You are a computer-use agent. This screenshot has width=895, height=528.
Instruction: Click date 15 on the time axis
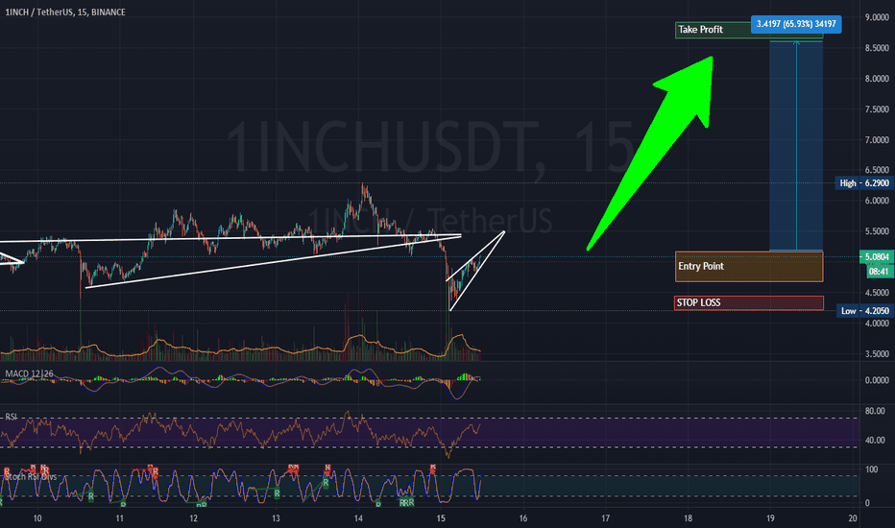click(441, 518)
